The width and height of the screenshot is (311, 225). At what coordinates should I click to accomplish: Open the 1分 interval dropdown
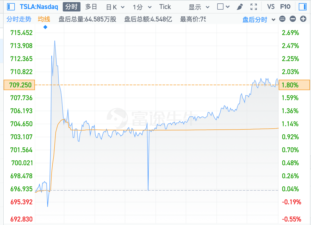pos(150,7)
